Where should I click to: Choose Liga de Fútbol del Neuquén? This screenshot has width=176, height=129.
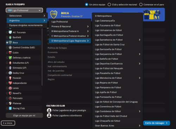coord(118,69)
